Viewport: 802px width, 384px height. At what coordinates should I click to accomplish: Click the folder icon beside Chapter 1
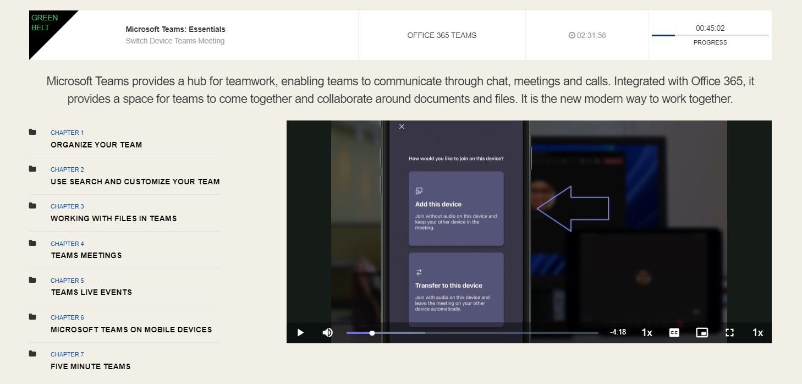[x=32, y=132]
